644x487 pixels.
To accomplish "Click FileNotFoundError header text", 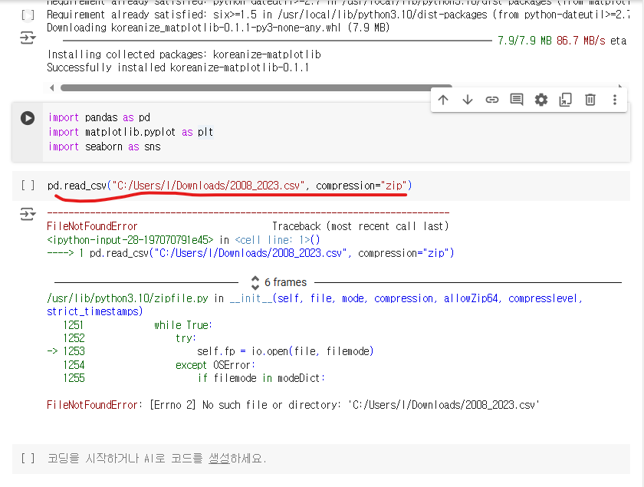I will click(92, 226).
